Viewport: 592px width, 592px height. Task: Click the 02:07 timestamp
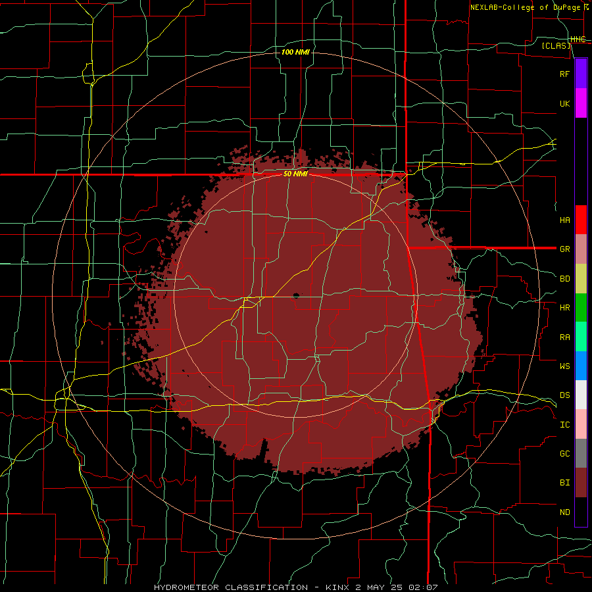pos(424,587)
